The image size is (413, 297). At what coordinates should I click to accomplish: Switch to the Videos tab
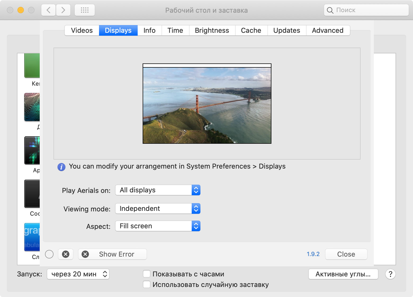click(x=82, y=30)
